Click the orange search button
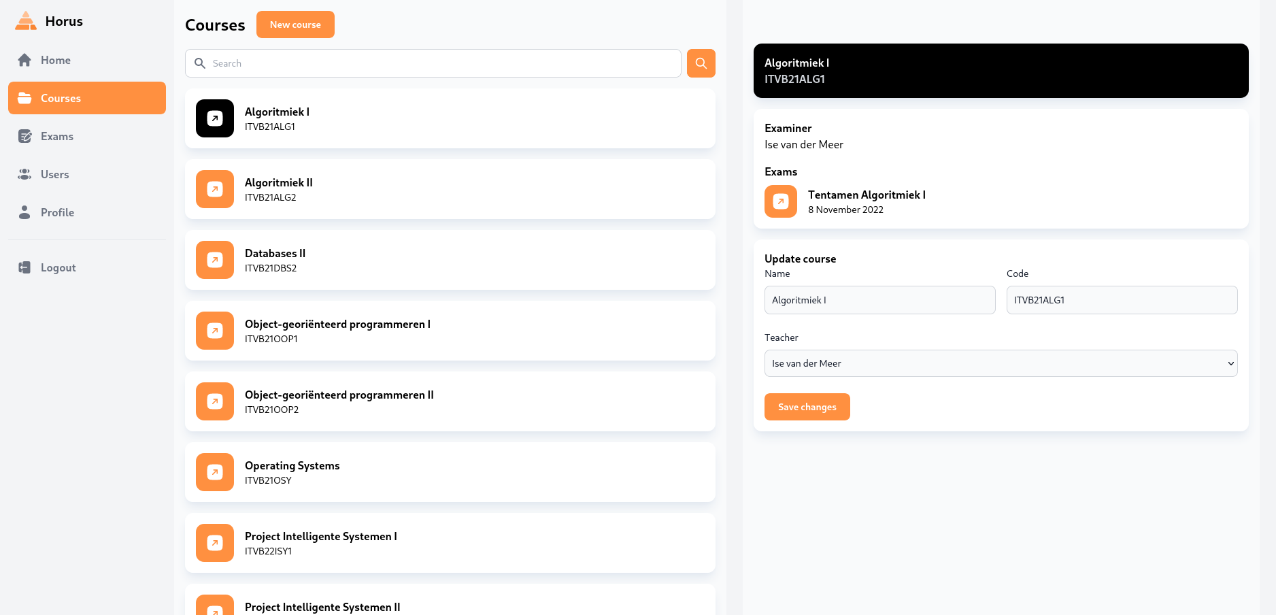 point(701,63)
